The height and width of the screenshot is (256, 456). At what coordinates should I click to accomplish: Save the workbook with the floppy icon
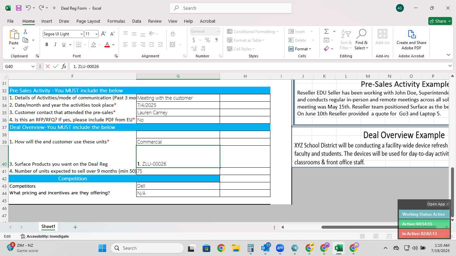[x=19, y=8]
